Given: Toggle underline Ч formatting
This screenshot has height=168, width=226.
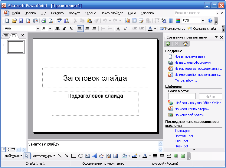Looking at the screenshot, I should 71,29.
